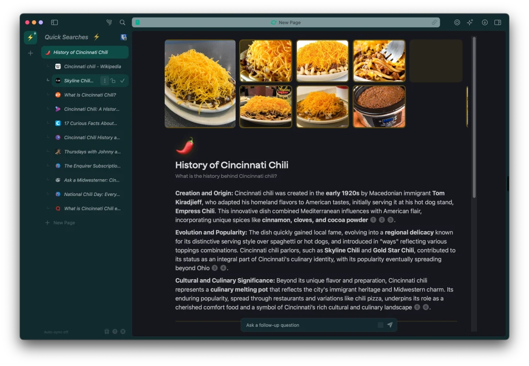Open the three-dot menu on Skyline Chili item
This screenshot has height=366, width=529.
pyautogui.click(x=105, y=81)
